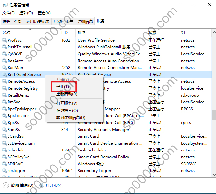Click the gear icon beside RpcLocator
The image size is (216, 194).
coord(4,116)
